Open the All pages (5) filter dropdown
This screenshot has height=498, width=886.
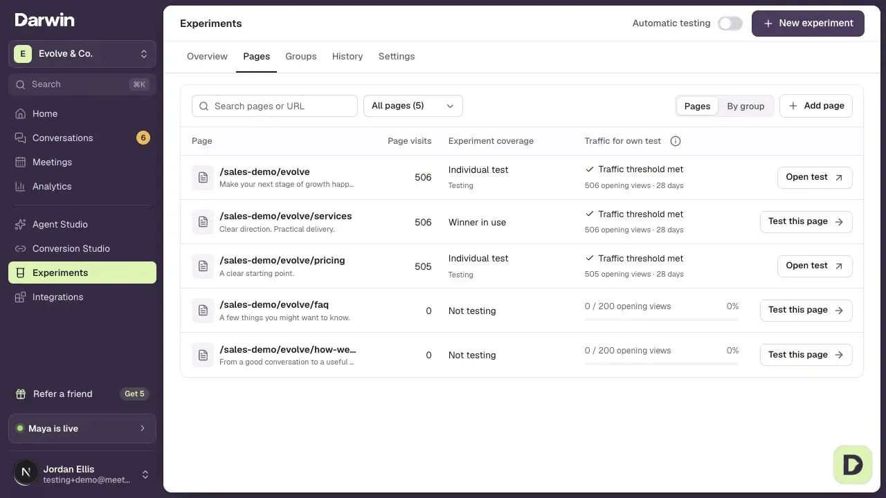413,106
